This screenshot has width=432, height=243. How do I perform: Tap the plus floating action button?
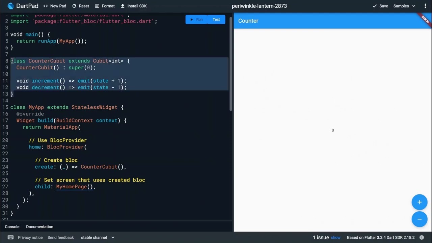tap(420, 202)
